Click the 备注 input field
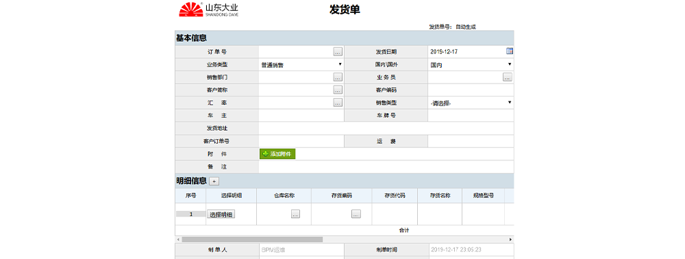Viewport: 685px width, 259px height. 386,167
